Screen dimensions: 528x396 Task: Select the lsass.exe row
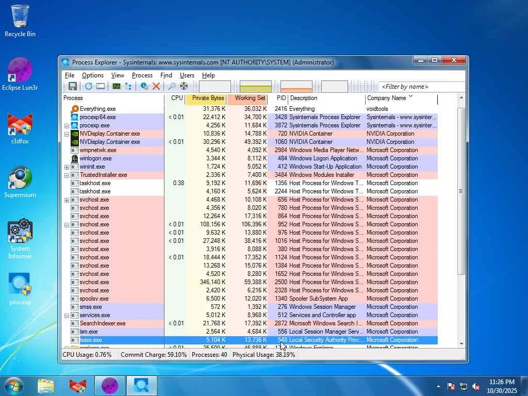250,340
